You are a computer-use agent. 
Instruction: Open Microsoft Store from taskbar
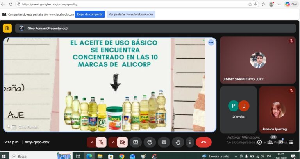click(111, 156)
